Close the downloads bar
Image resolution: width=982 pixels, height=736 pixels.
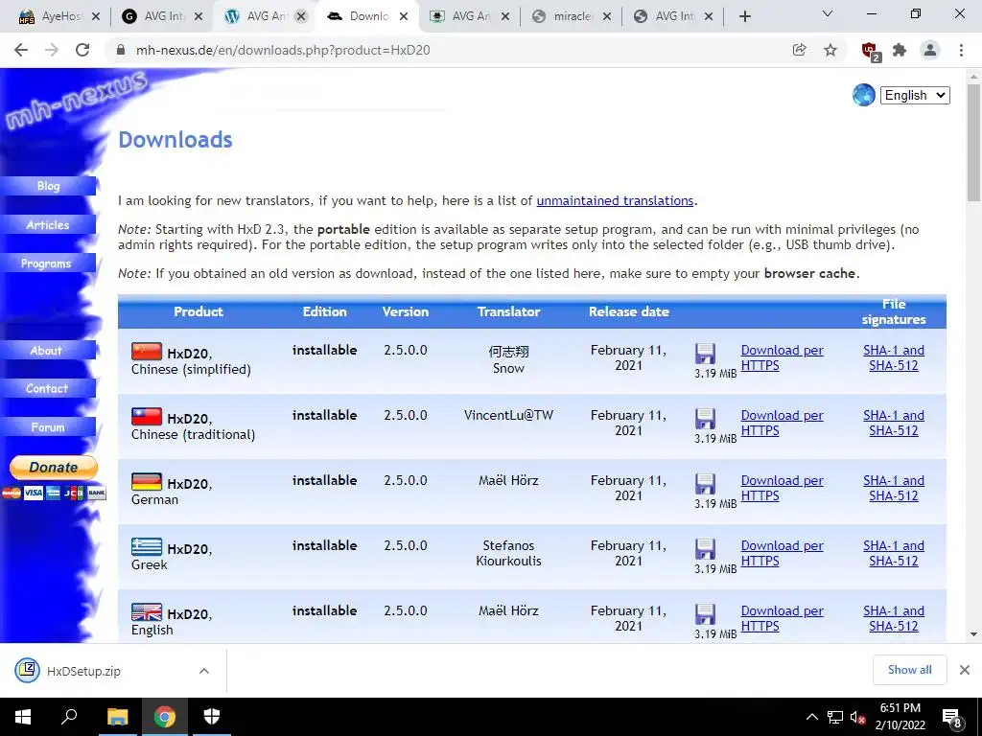click(x=965, y=670)
